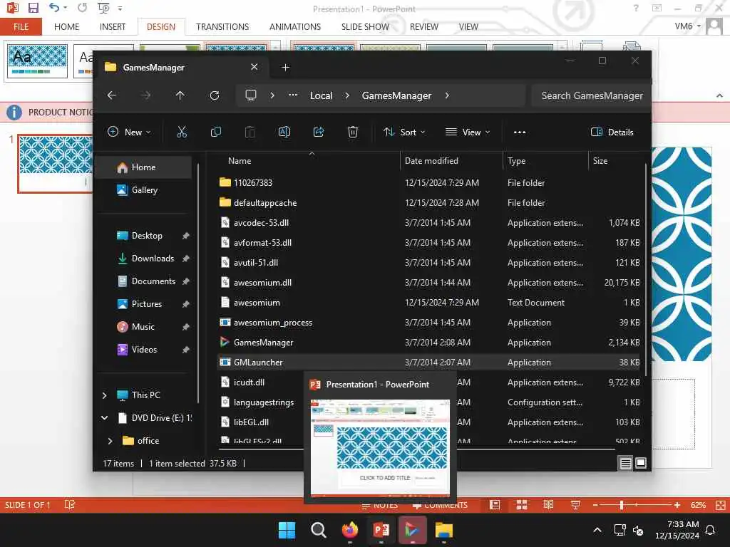Toggle the Details pane

[x=612, y=132]
